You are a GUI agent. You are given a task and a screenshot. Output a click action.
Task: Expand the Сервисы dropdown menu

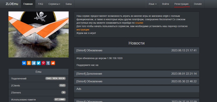click(x=54, y=4)
